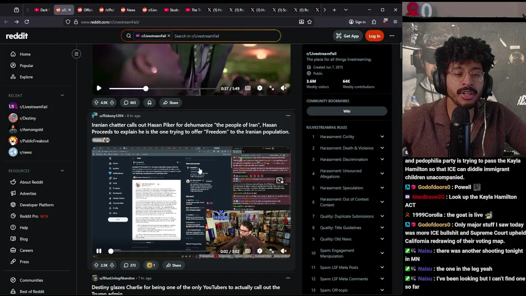Bookmark this page with the star icon
This screenshot has height=296, width=526.
309,22
